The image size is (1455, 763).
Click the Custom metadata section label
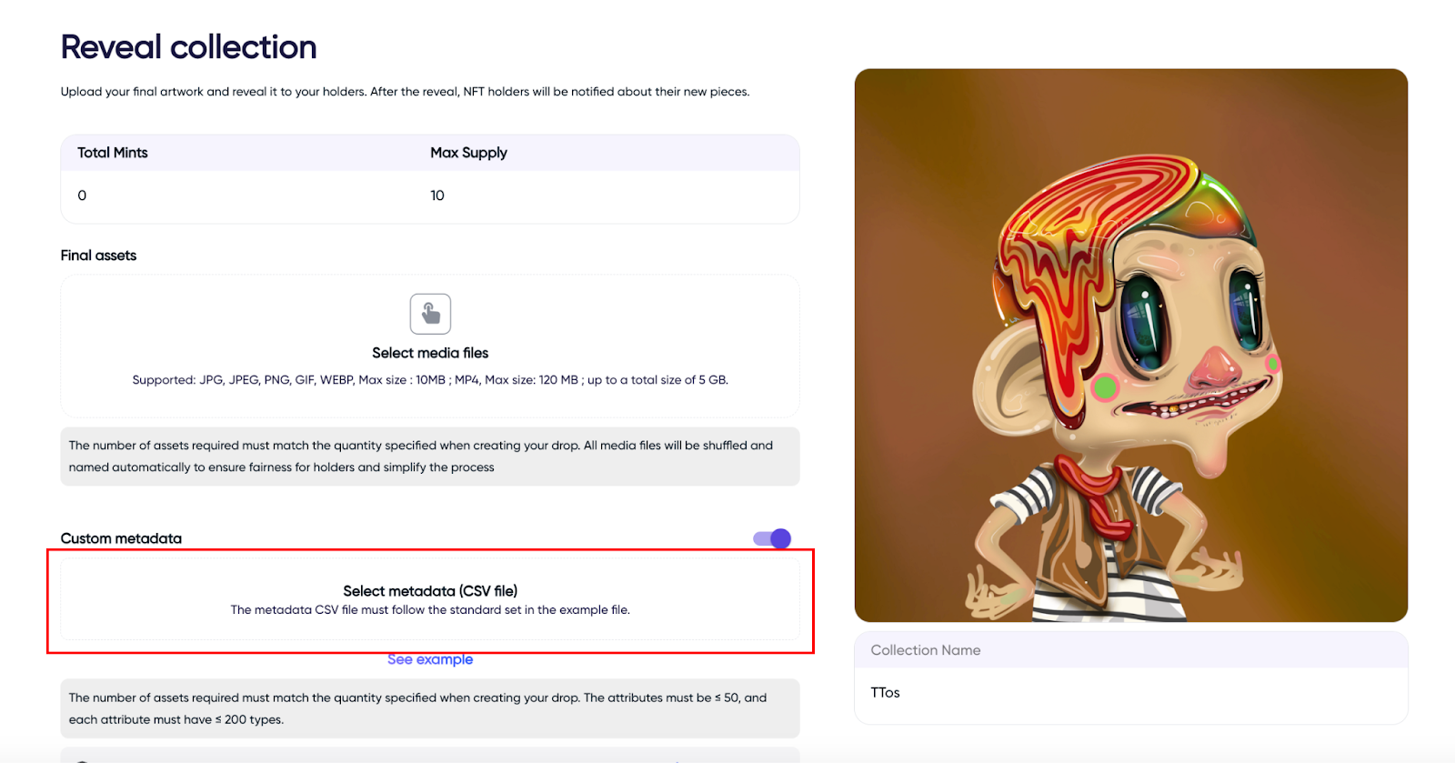pos(121,538)
